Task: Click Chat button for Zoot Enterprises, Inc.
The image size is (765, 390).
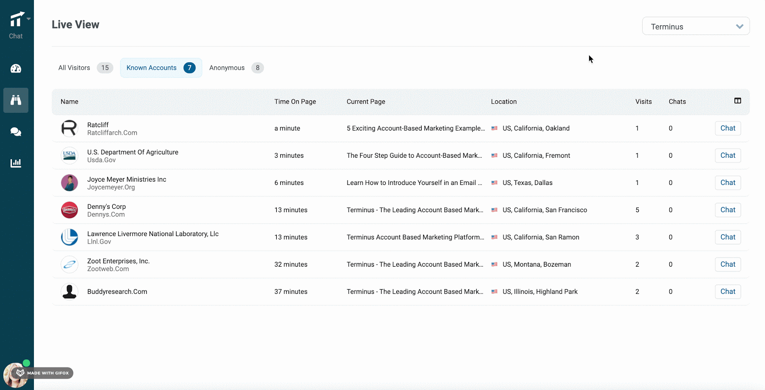Action: pos(728,264)
